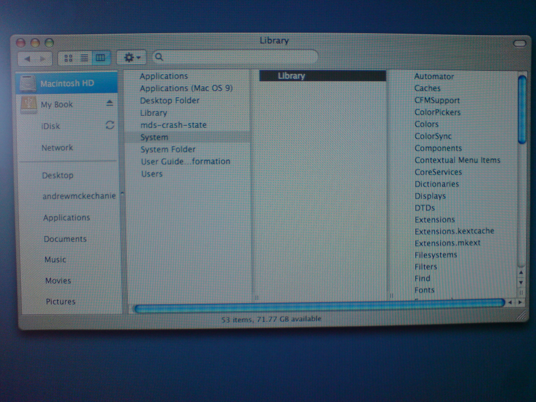
Task: Select Applications (Mac OS 9) folder
Action: [x=186, y=88]
